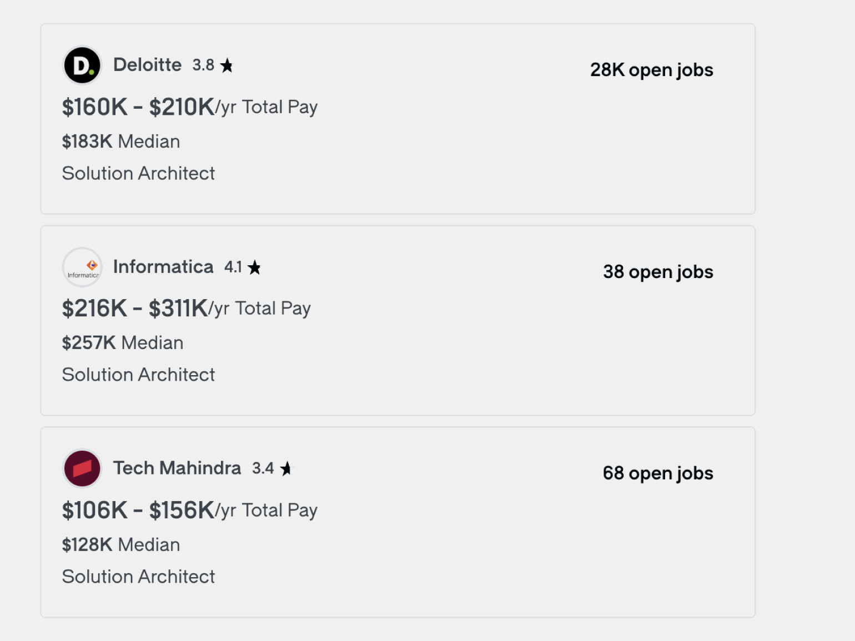The width and height of the screenshot is (855, 641).
Task: Open the Deloitte company name link
Action: 147,65
